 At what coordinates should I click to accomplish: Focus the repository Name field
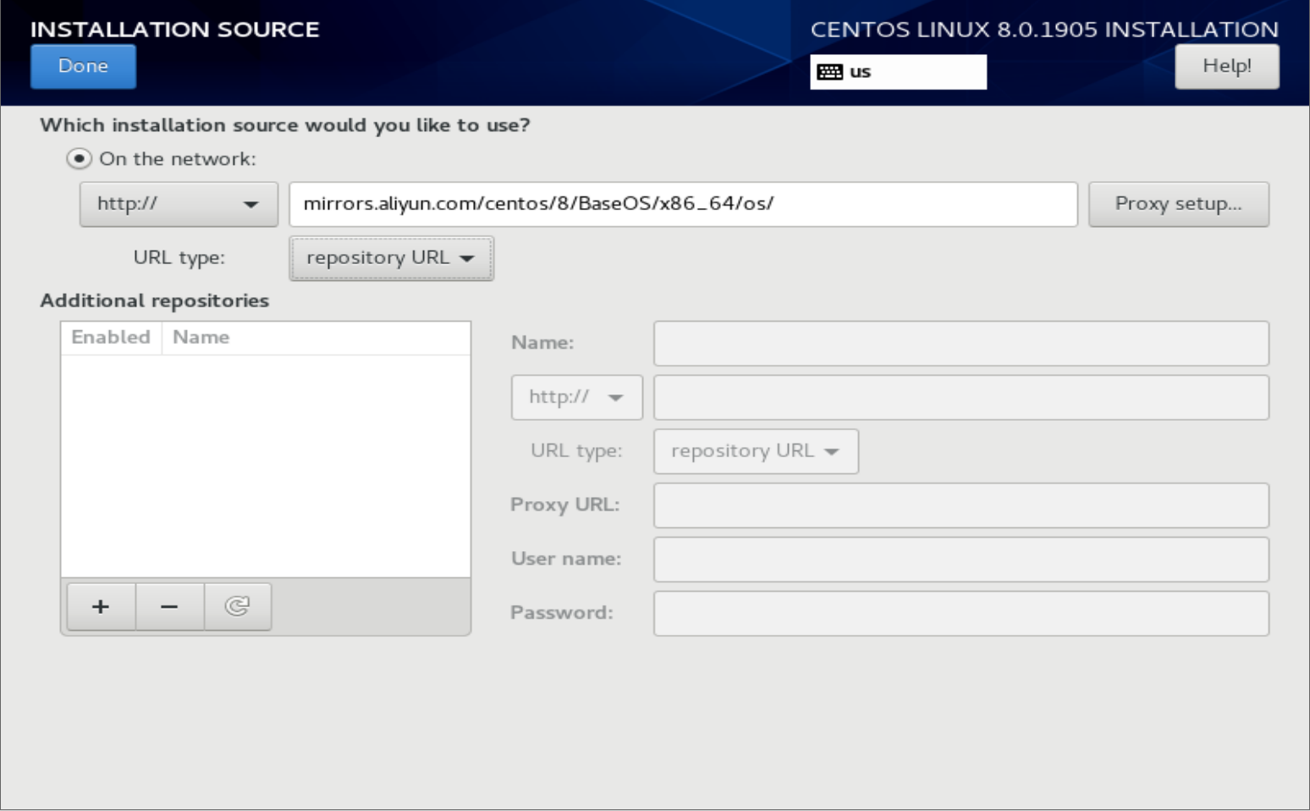[960, 343]
